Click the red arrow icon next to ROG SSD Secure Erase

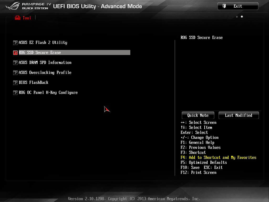15,53
